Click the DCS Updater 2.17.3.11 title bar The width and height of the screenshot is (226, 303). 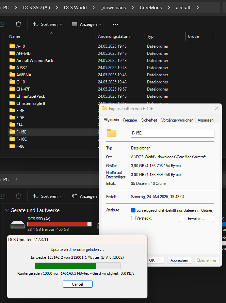77,240
